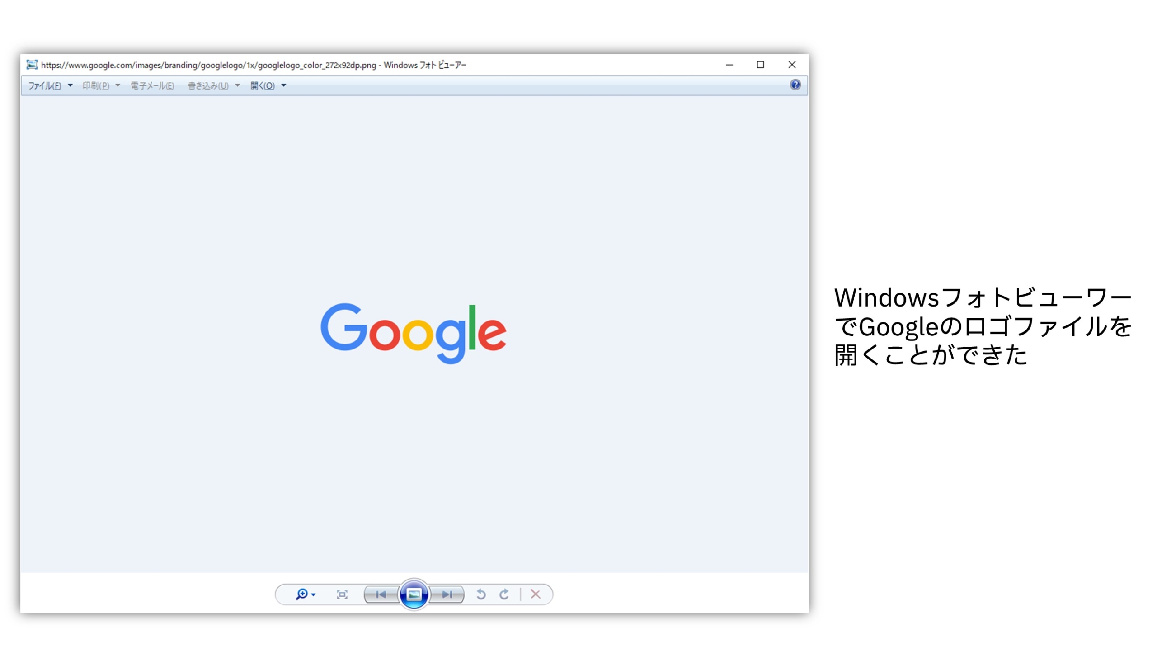
Task: Open the 書き込み(U) menu
Action: click(x=208, y=85)
